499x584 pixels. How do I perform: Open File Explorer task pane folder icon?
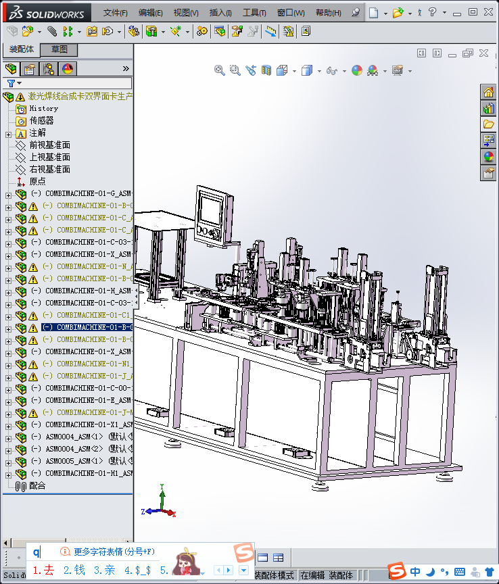(x=488, y=124)
